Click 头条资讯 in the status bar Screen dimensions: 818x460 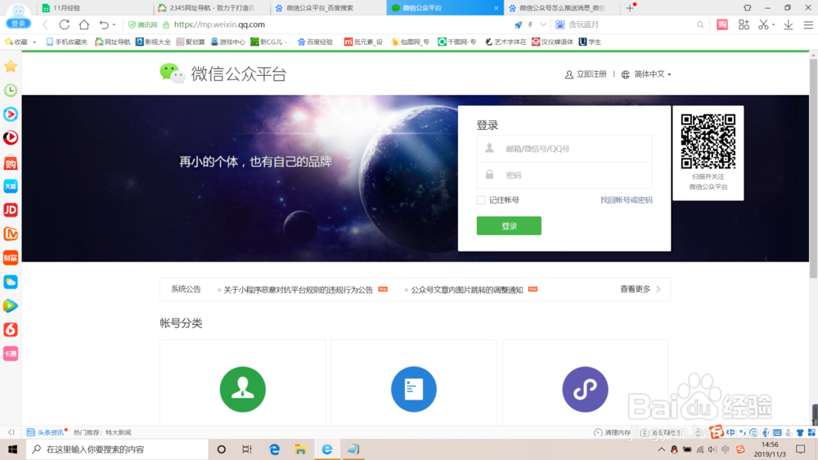click(x=45, y=432)
